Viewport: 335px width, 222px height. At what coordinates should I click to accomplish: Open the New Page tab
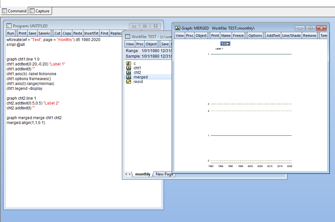164,174
